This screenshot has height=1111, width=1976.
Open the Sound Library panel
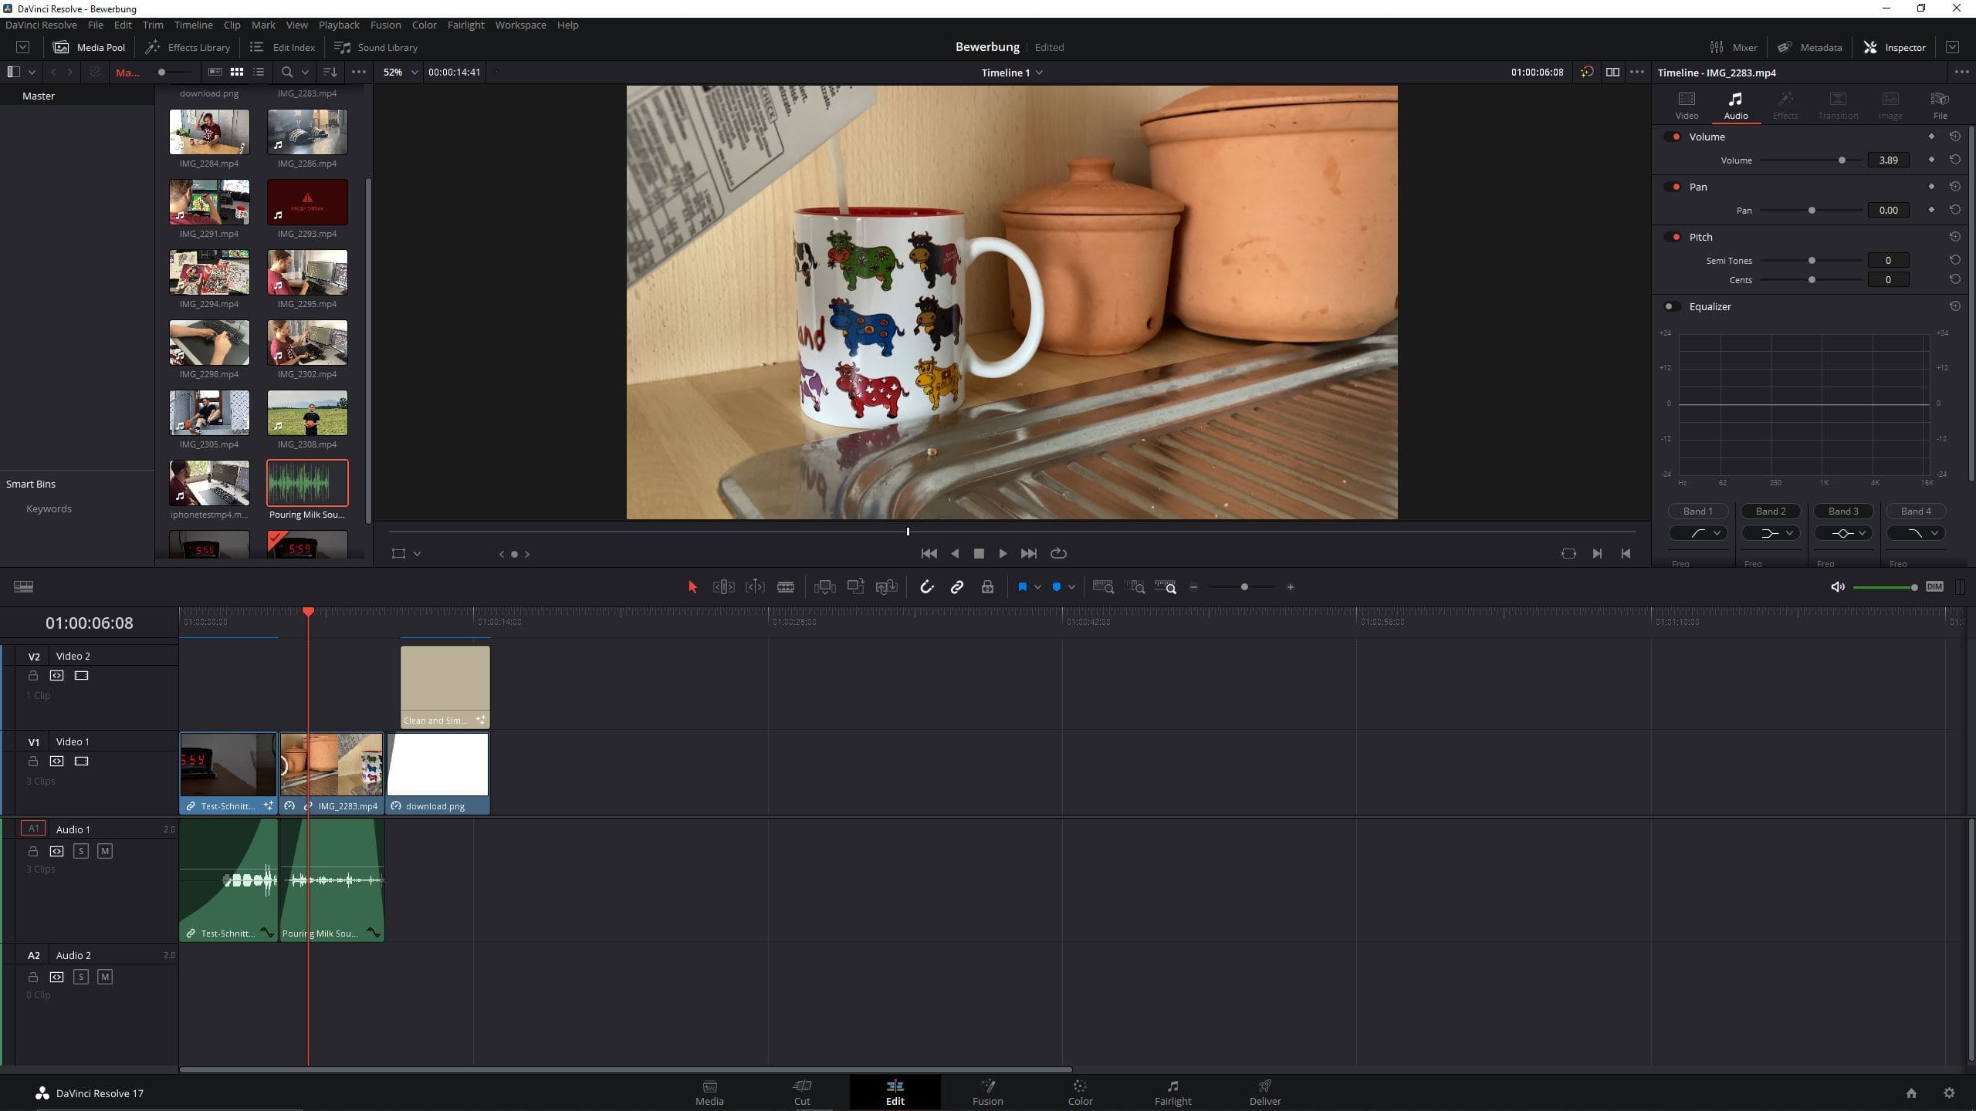(x=376, y=47)
